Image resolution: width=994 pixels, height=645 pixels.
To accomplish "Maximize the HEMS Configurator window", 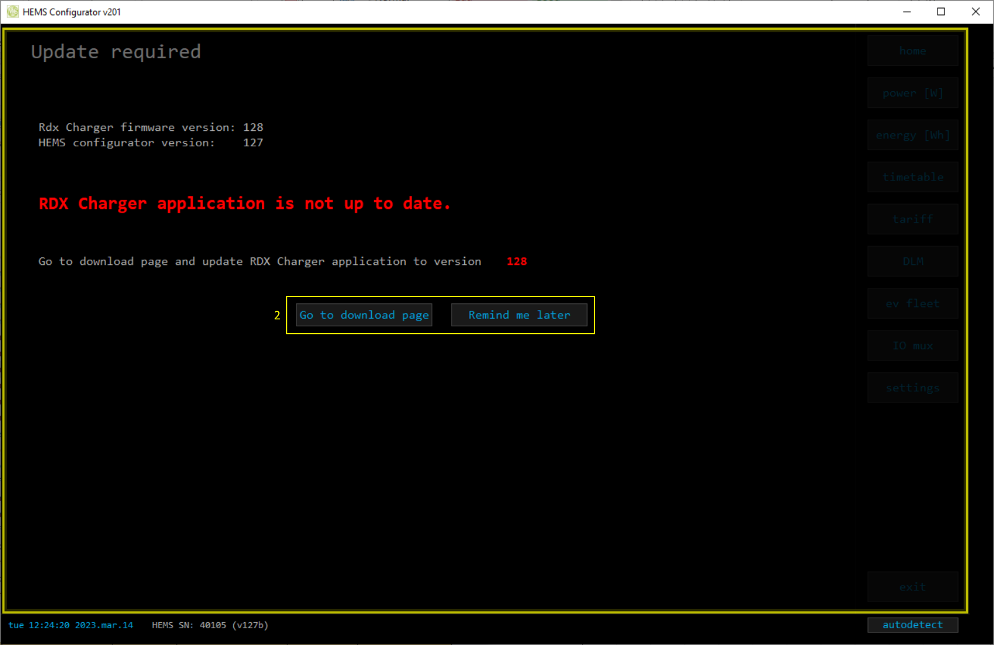I will click(x=941, y=12).
